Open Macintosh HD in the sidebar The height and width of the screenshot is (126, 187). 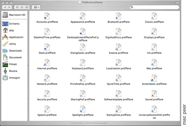pyautogui.click(x=14, y=15)
